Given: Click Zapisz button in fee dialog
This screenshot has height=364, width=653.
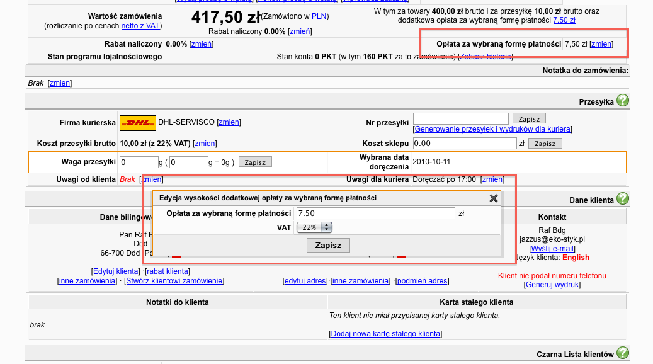Looking at the screenshot, I should pyautogui.click(x=328, y=245).
